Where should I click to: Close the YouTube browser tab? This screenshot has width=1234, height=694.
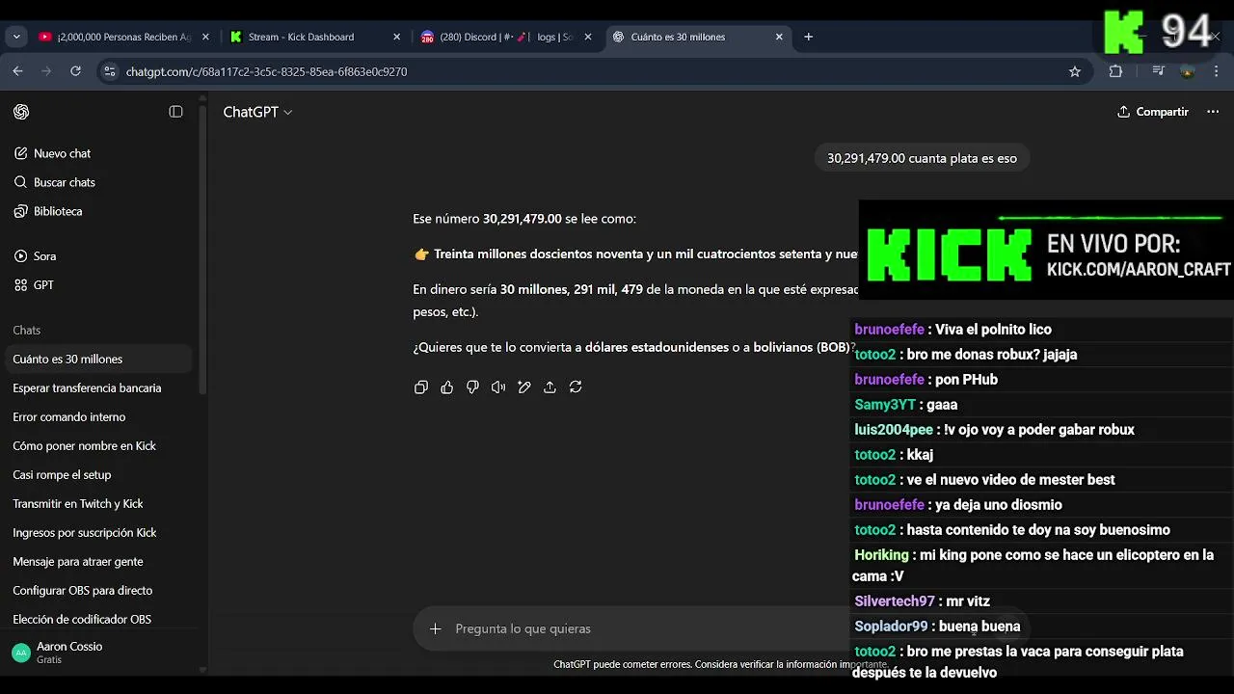(x=205, y=37)
